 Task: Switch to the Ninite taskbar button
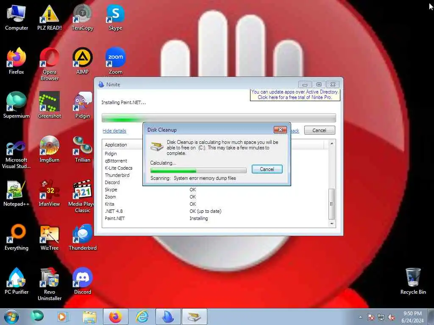pyautogui.click(x=168, y=317)
